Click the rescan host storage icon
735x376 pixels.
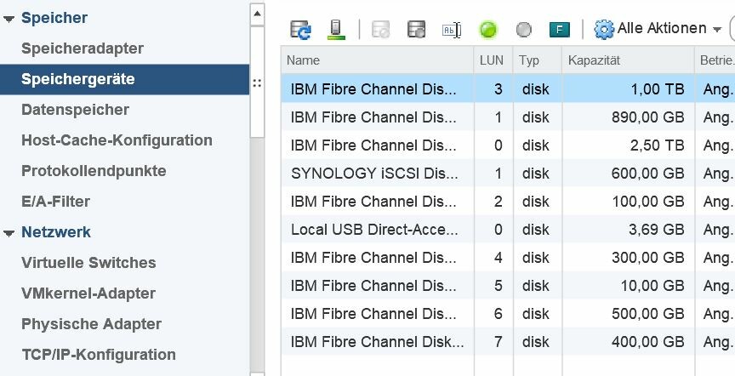336,30
